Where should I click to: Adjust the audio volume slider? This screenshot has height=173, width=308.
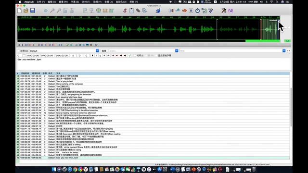289,27
